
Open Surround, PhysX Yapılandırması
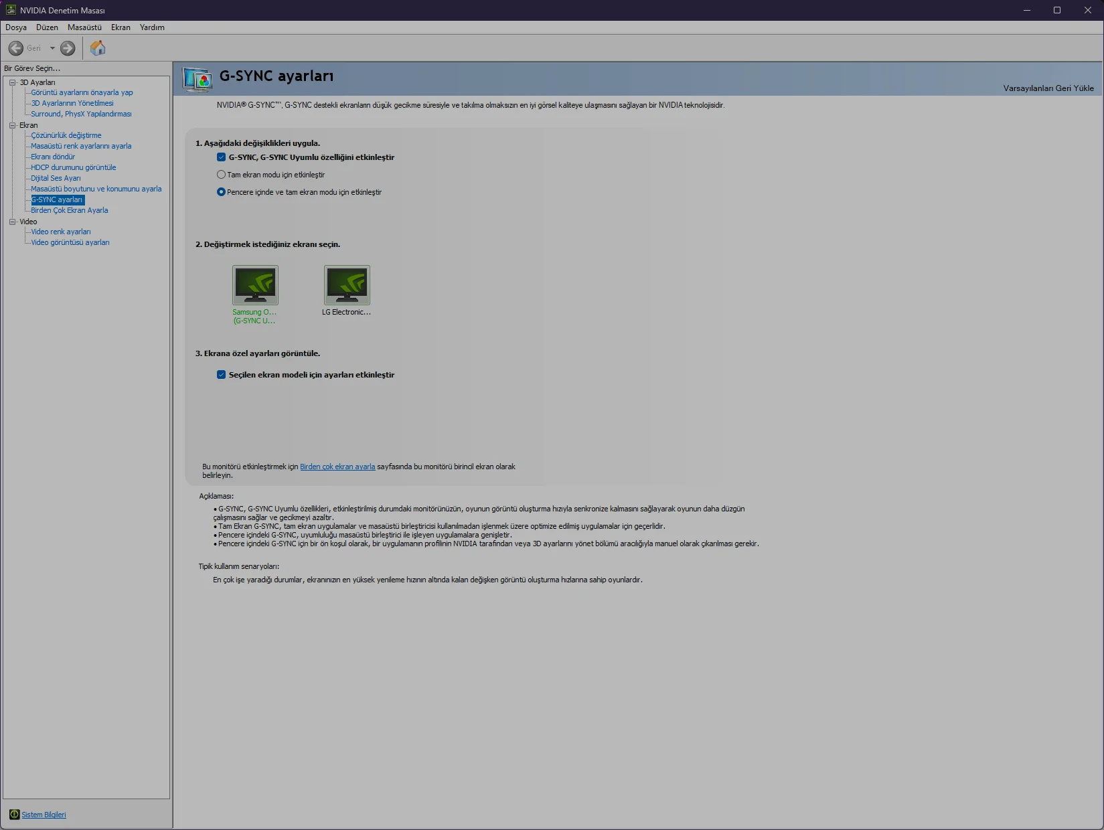click(x=81, y=114)
